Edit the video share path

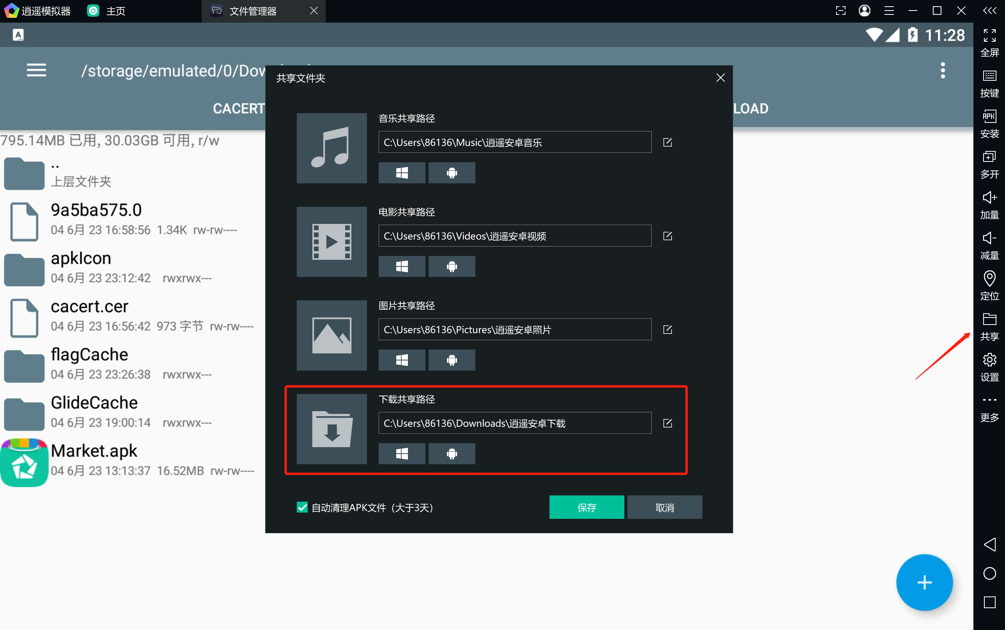point(667,236)
